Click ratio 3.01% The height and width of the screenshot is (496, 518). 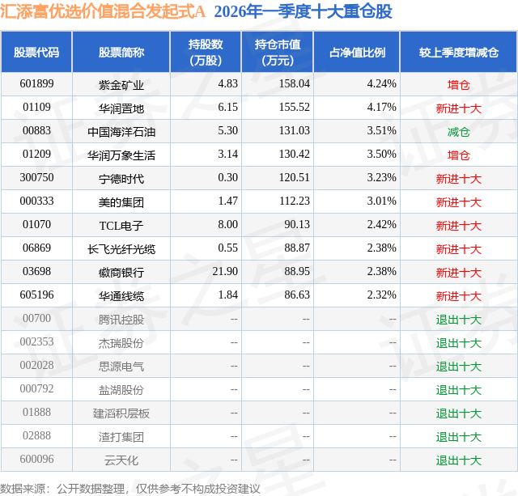tap(381, 201)
